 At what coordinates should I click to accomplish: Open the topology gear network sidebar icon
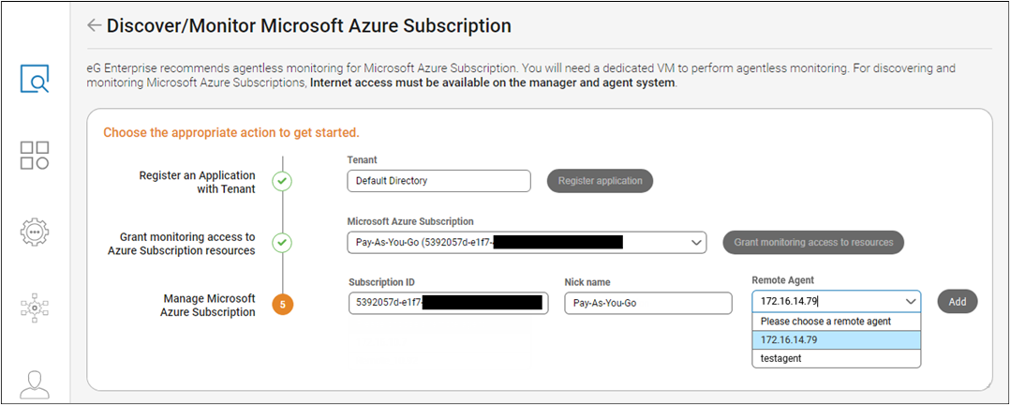coord(35,307)
